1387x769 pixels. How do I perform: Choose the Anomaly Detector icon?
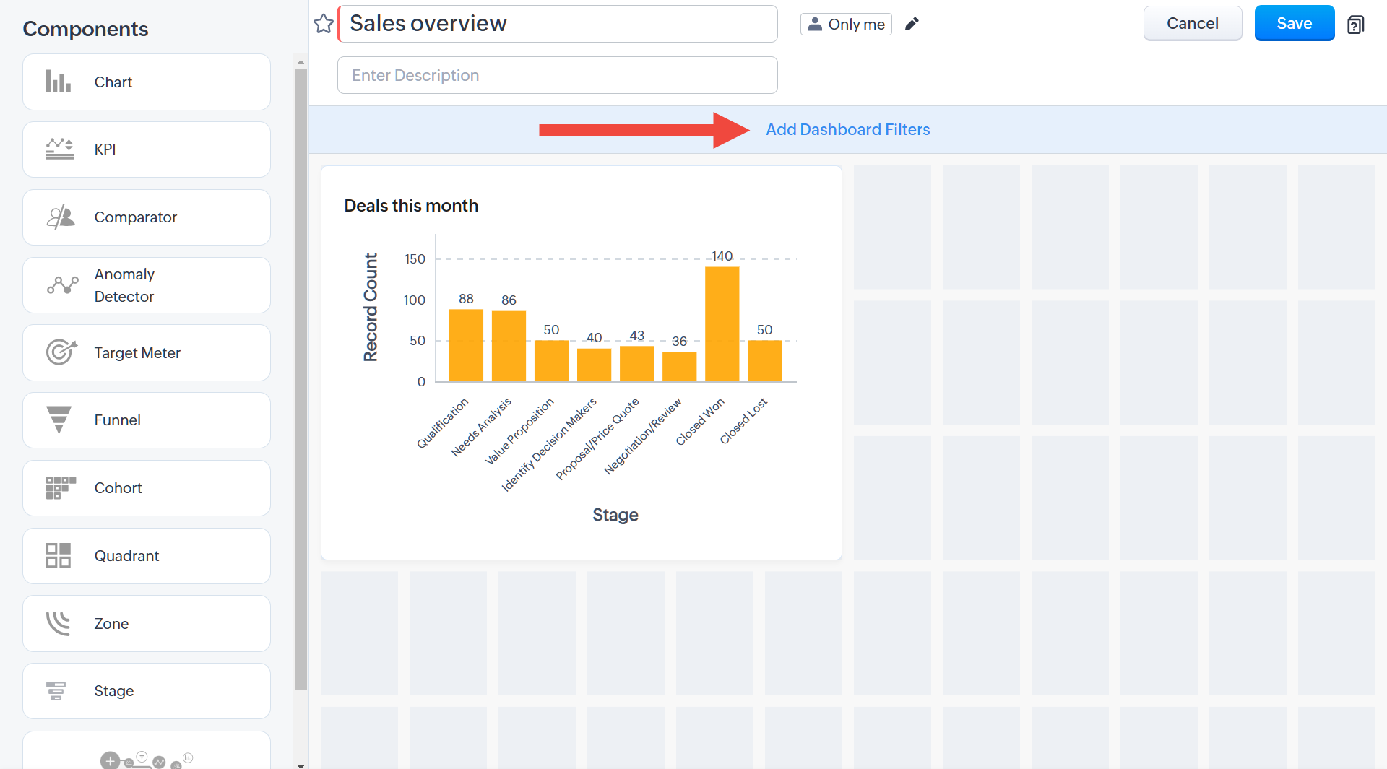[62, 285]
